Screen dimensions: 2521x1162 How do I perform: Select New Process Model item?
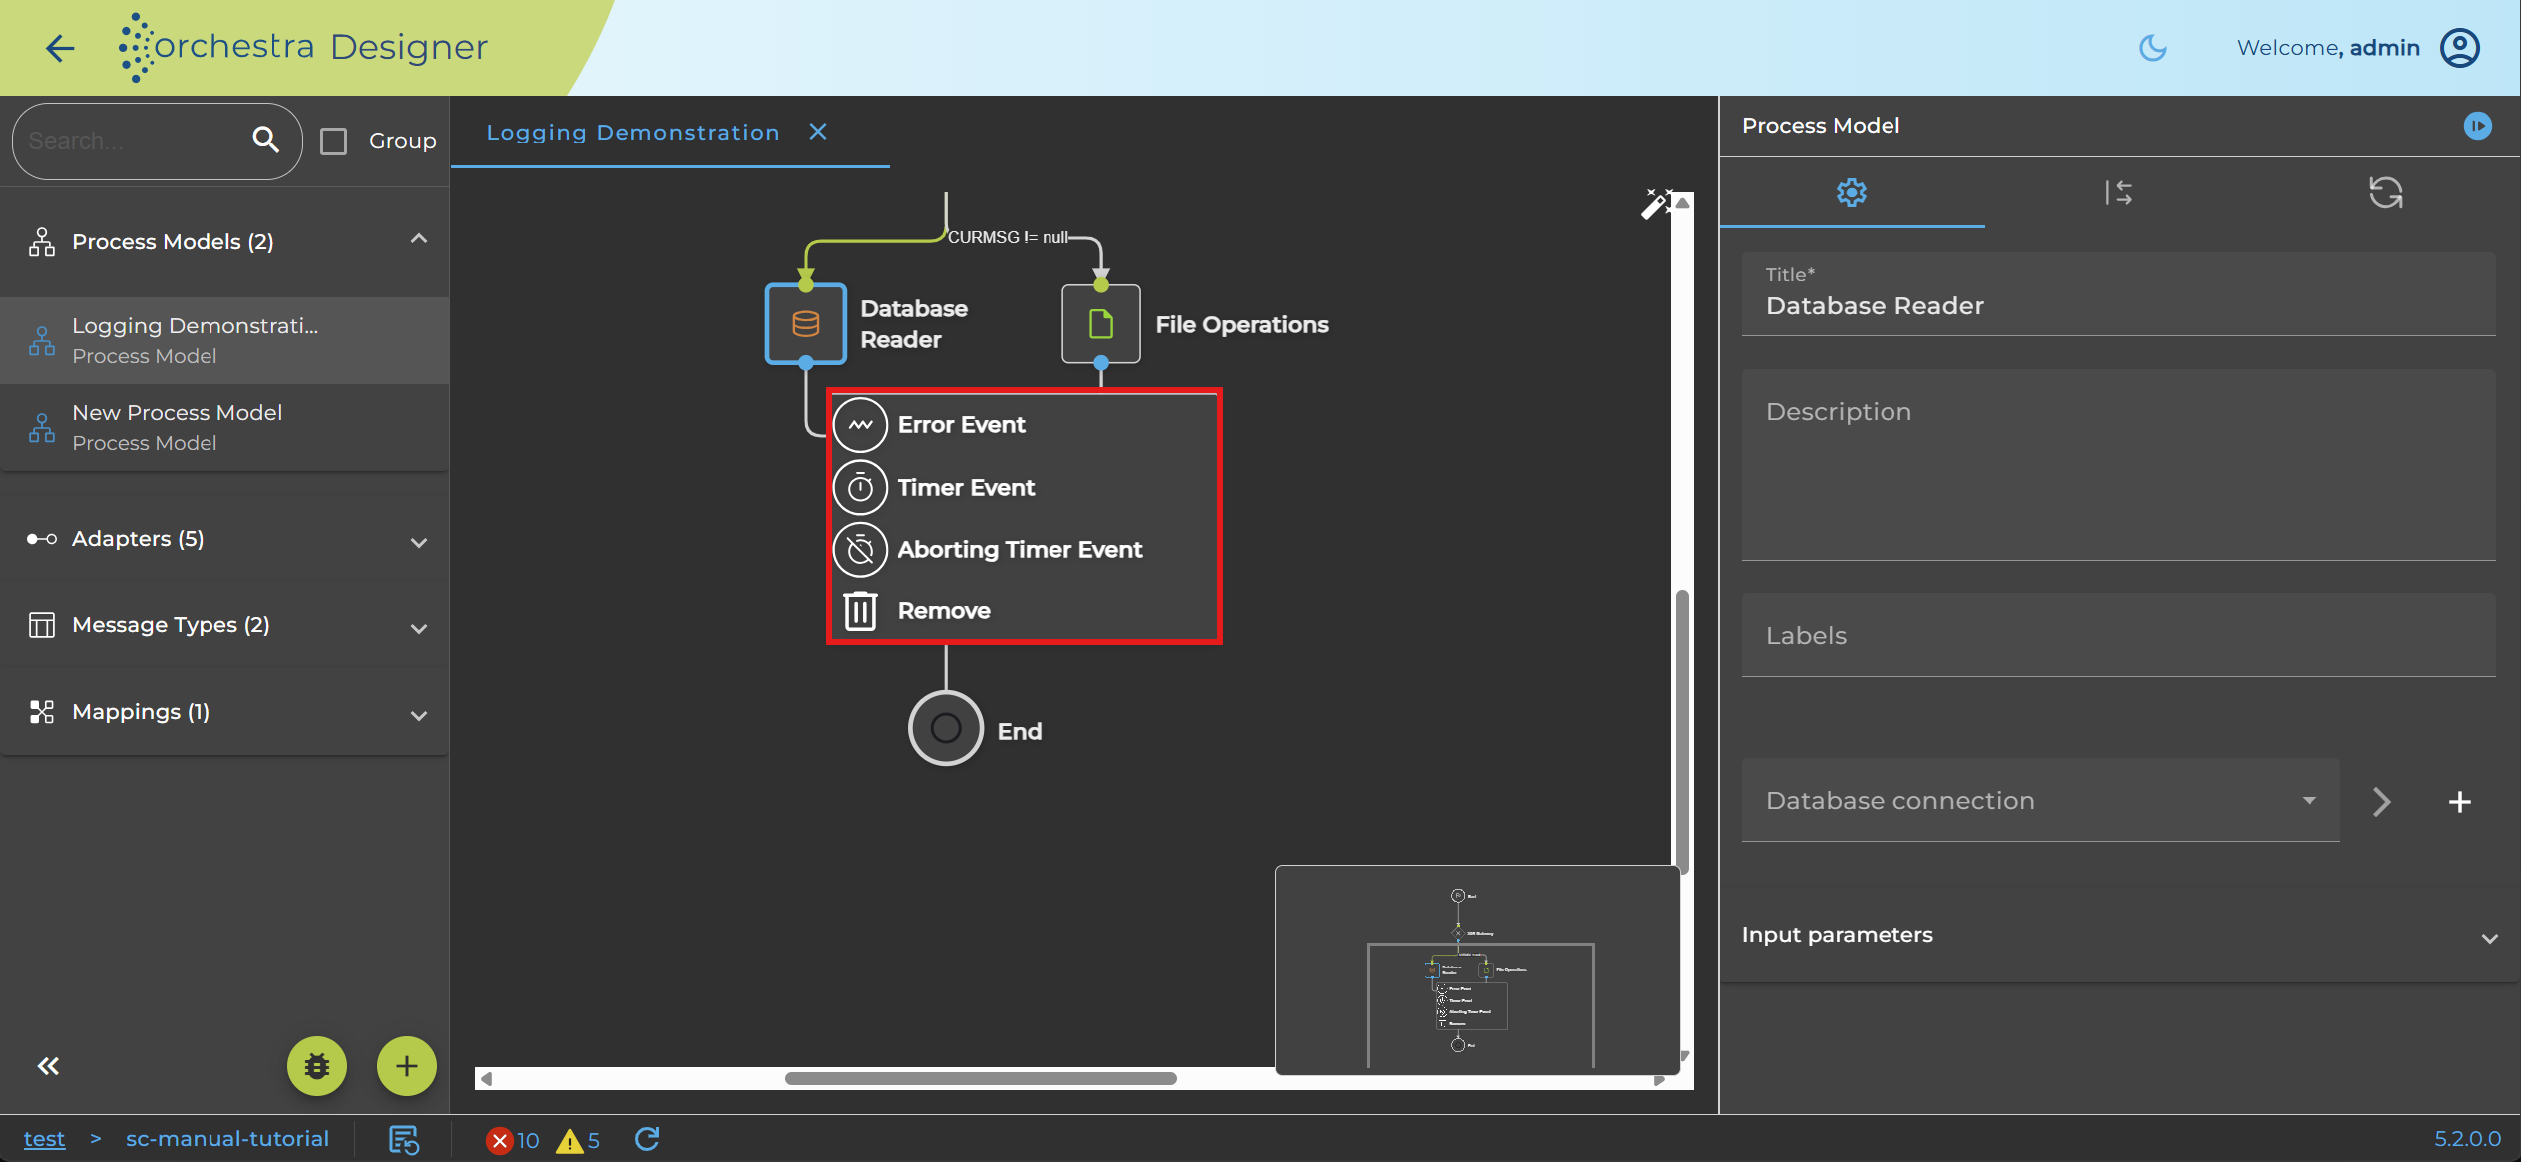224,427
